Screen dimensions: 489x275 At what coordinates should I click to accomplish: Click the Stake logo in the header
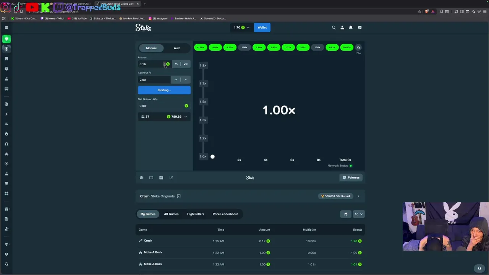click(x=143, y=27)
